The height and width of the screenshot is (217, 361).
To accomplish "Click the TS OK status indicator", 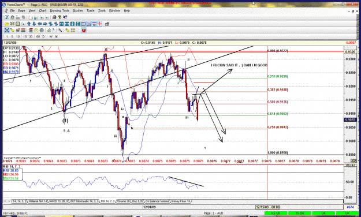I will 300,214.
